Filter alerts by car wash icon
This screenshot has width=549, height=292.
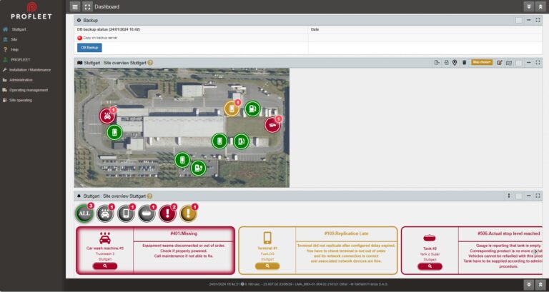point(105,213)
